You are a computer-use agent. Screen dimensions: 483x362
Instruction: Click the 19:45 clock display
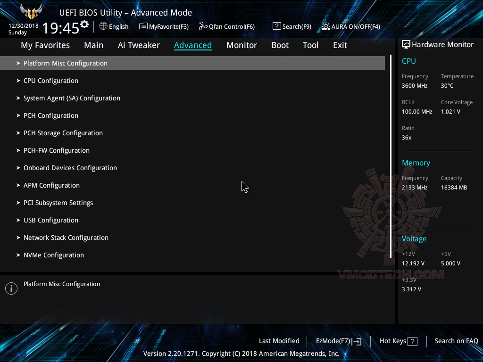[61, 28]
